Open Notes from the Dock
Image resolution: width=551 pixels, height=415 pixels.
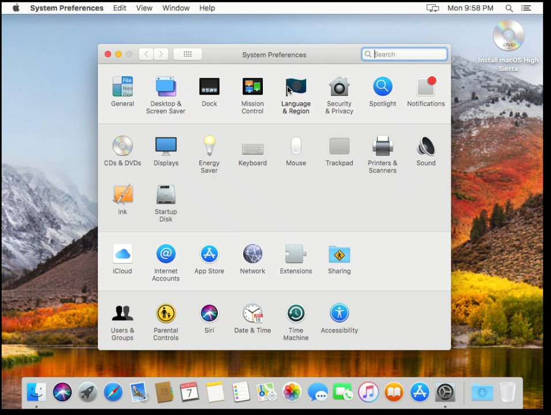(x=215, y=392)
